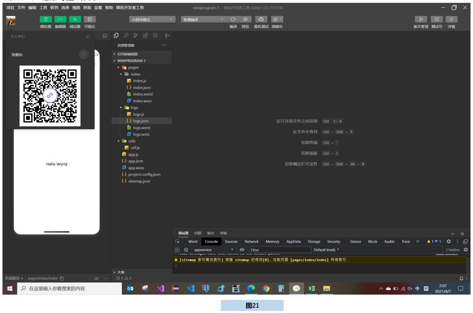Select logs.json in the file tree
473x313 pixels.
142,121
